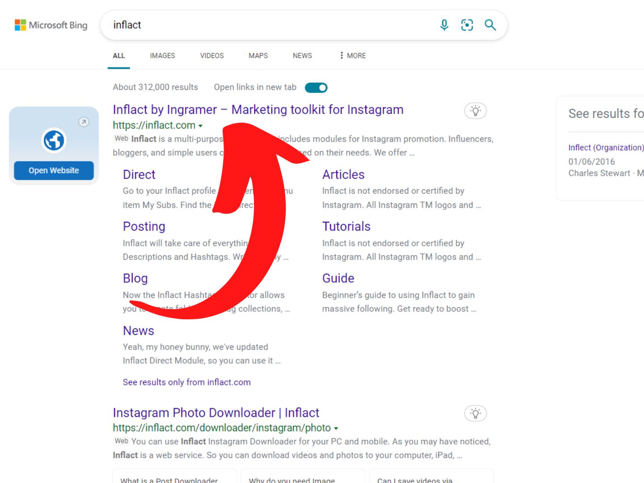Click the Can I save videos via card
Image resolution: width=644 pixels, height=483 pixels.
coord(431,476)
